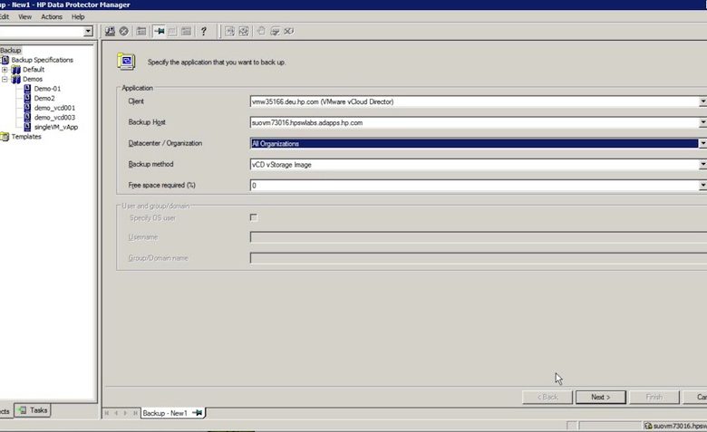Open the Client dropdown
Screen dimensions: 707x432
click(703, 101)
